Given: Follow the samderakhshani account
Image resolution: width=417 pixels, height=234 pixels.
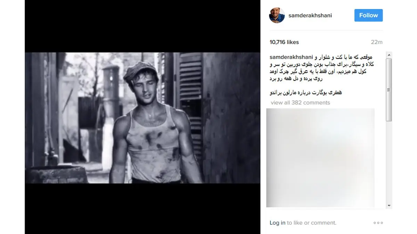Looking at the screenshot, I should [368, 15].
